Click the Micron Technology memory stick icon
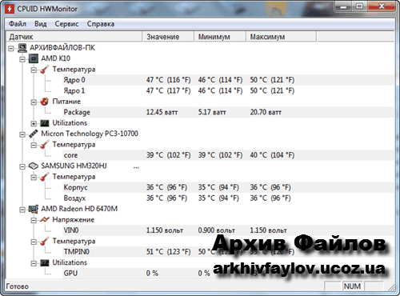 coord(34,134)
